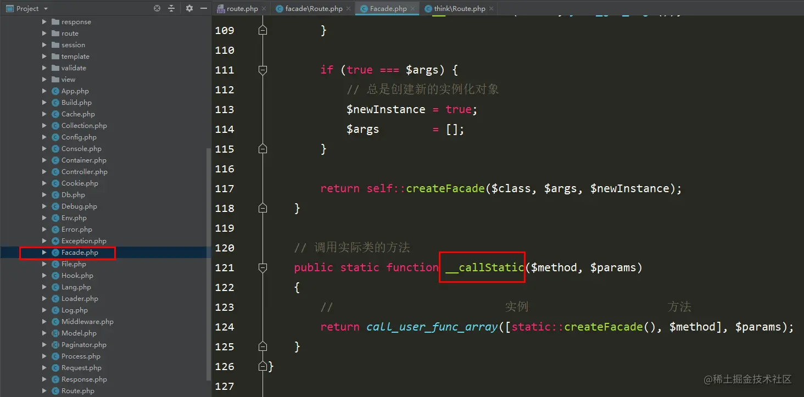Click the Exception.php class icon
Image resolution: width=804 pixels, height=397 pixels.
55,241
